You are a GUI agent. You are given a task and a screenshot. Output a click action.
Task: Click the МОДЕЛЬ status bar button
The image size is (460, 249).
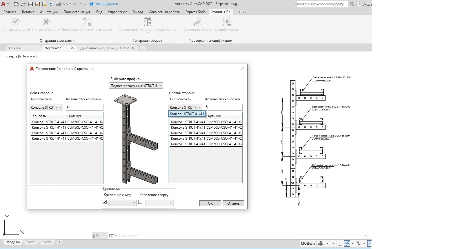pos(308,243)
